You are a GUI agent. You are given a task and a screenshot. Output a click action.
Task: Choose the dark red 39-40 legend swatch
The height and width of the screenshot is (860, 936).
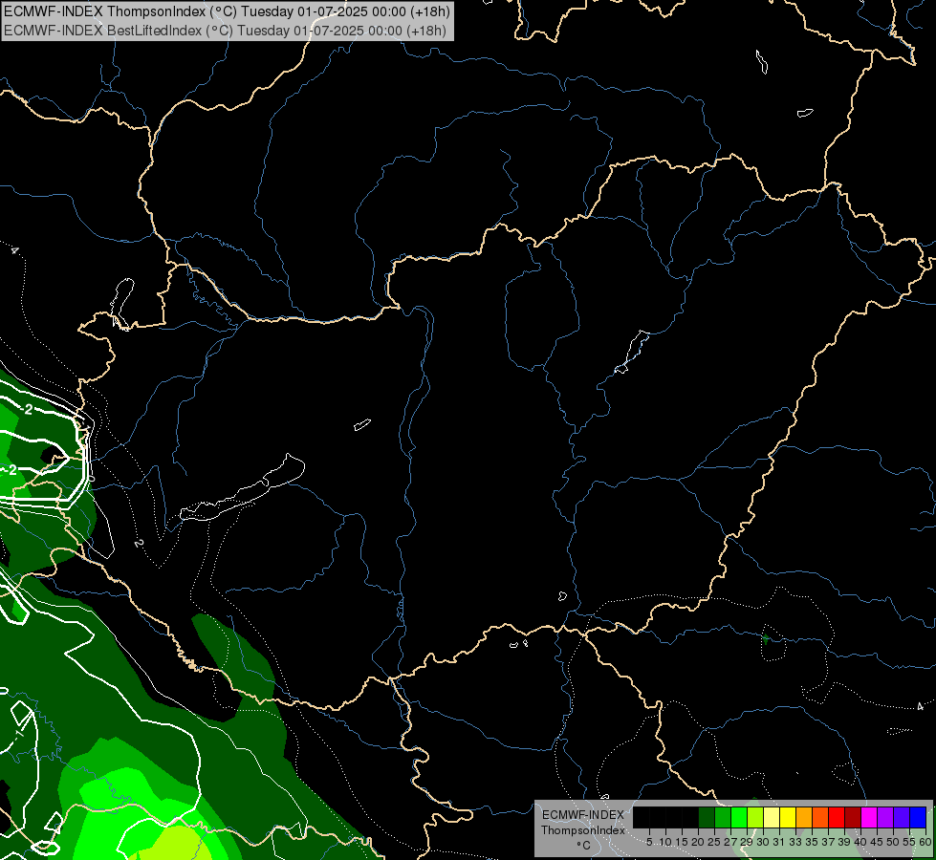pyautogui.click(x=853, y=817)
